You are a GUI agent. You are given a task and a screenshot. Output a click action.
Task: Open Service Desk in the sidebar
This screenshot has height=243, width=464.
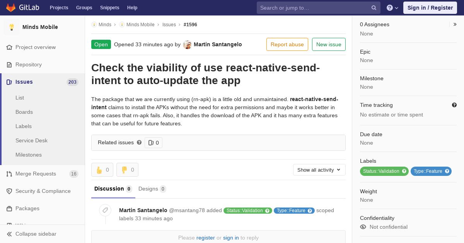coord(31,140)
